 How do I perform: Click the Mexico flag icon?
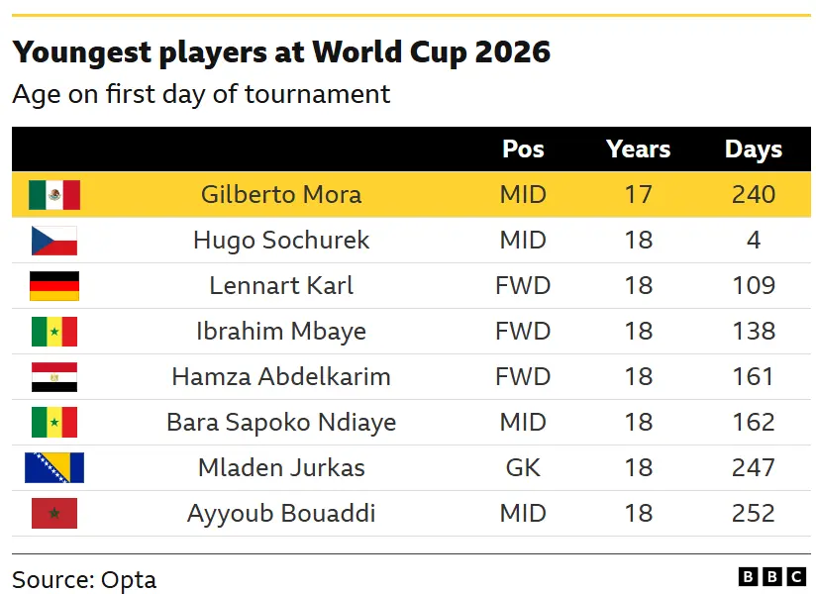54,195
